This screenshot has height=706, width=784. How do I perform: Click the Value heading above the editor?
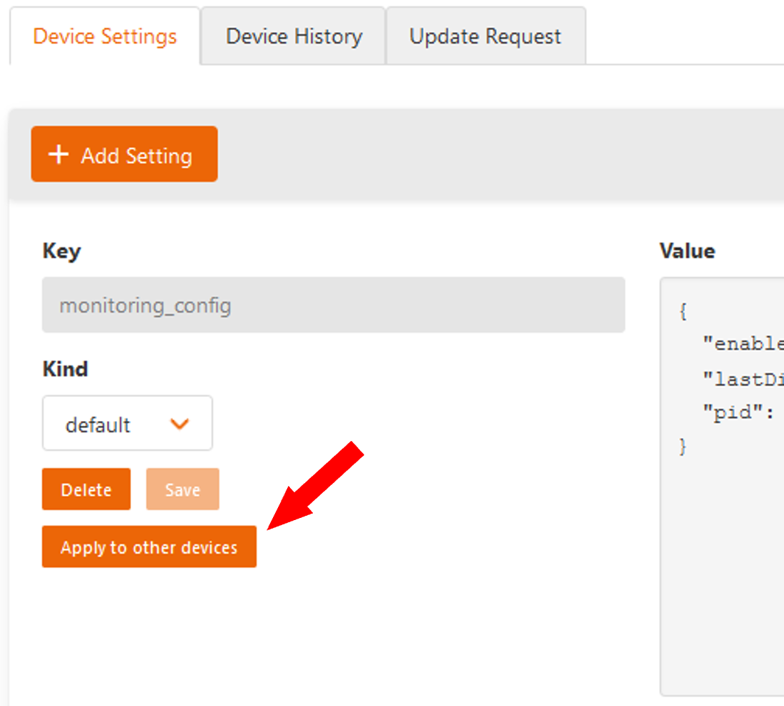[686, 251]
